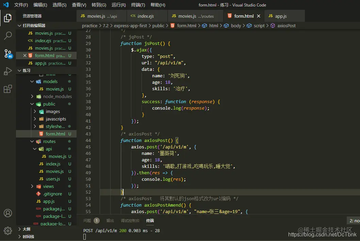The height and width of the screenshot is (241, 360).
Task: Click line number 44 in gutter
Action: click(x=88, y=140)
